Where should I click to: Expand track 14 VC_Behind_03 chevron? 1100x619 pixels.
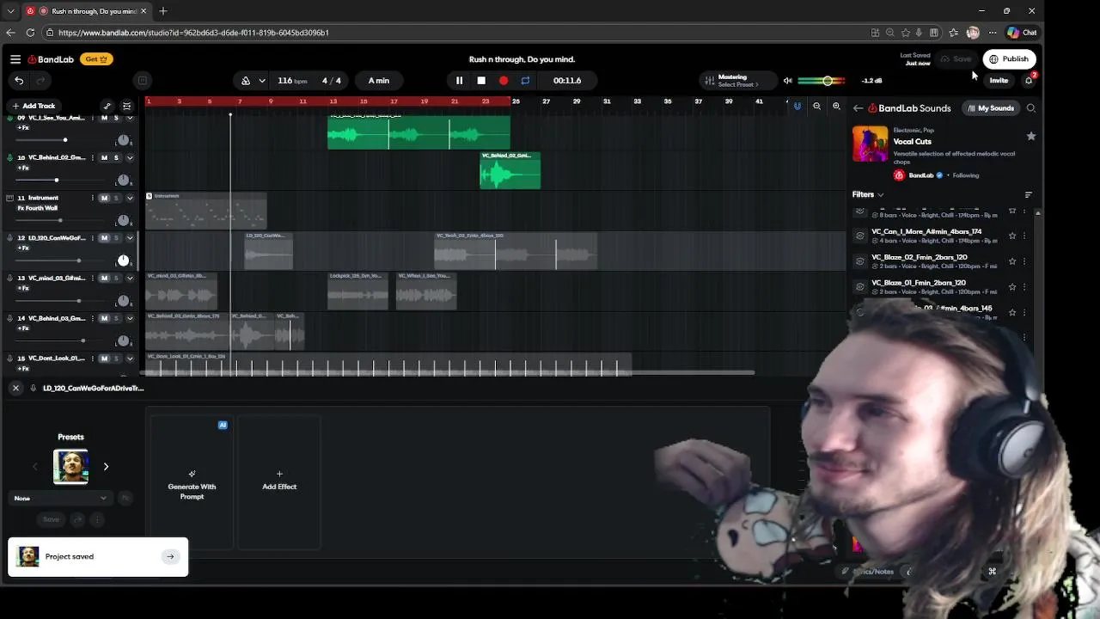tap(130, 318)
